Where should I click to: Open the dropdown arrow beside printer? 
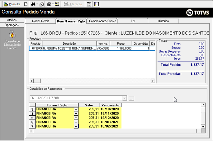[x=53, y=4]
